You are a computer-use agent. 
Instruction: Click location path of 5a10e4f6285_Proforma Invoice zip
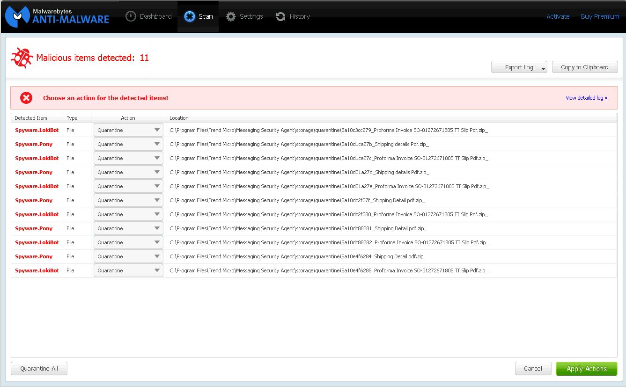click(x=329, y=270)
